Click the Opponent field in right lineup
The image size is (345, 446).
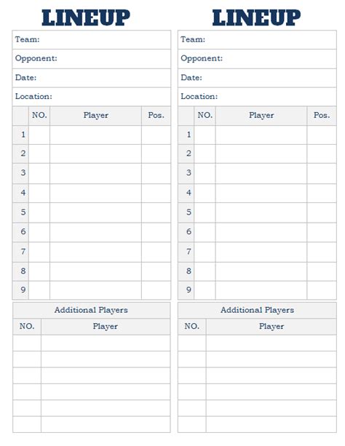point(257,59)
